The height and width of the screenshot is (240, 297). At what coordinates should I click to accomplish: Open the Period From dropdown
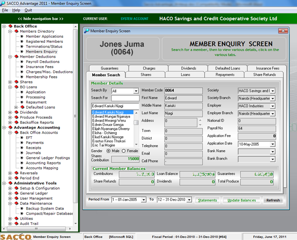(144, 200)
